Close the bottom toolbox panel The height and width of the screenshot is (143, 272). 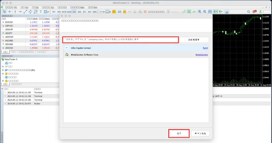(2, 89)
